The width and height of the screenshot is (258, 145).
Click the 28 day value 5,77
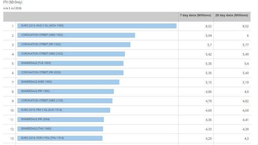coord(245,45)
